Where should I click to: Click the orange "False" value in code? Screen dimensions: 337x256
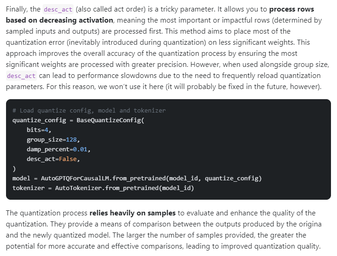coord(71,159)
